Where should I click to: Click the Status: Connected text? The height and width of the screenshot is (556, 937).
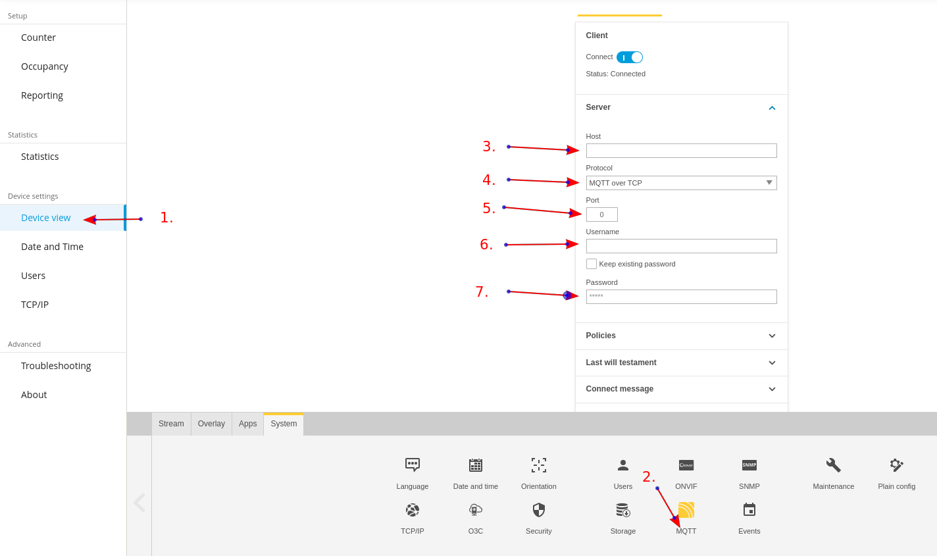point(615,74)
